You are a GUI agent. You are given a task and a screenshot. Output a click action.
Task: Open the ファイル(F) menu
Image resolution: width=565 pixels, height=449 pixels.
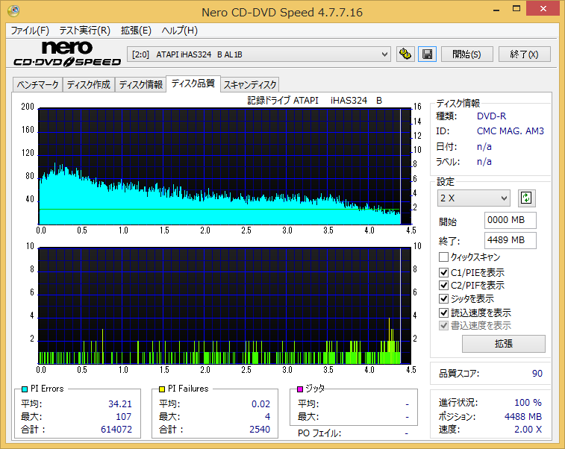(x=30, y=31)
